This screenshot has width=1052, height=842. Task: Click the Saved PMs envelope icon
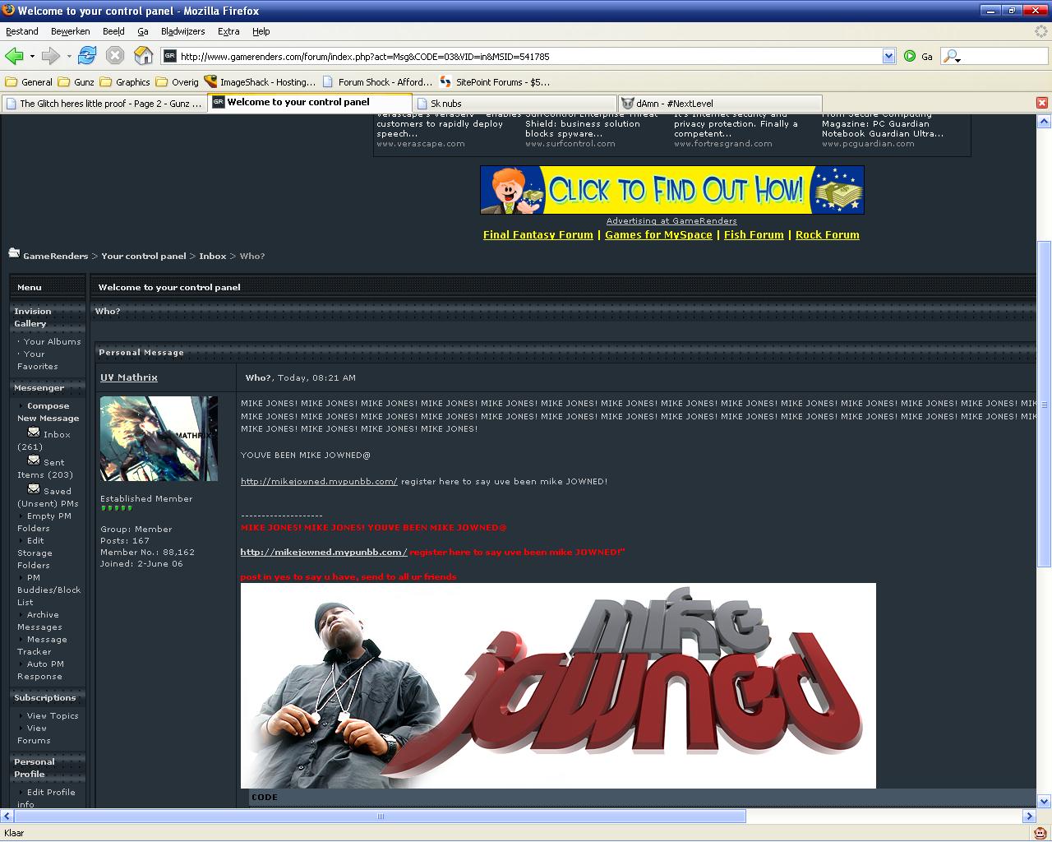[x=34, y=488]
